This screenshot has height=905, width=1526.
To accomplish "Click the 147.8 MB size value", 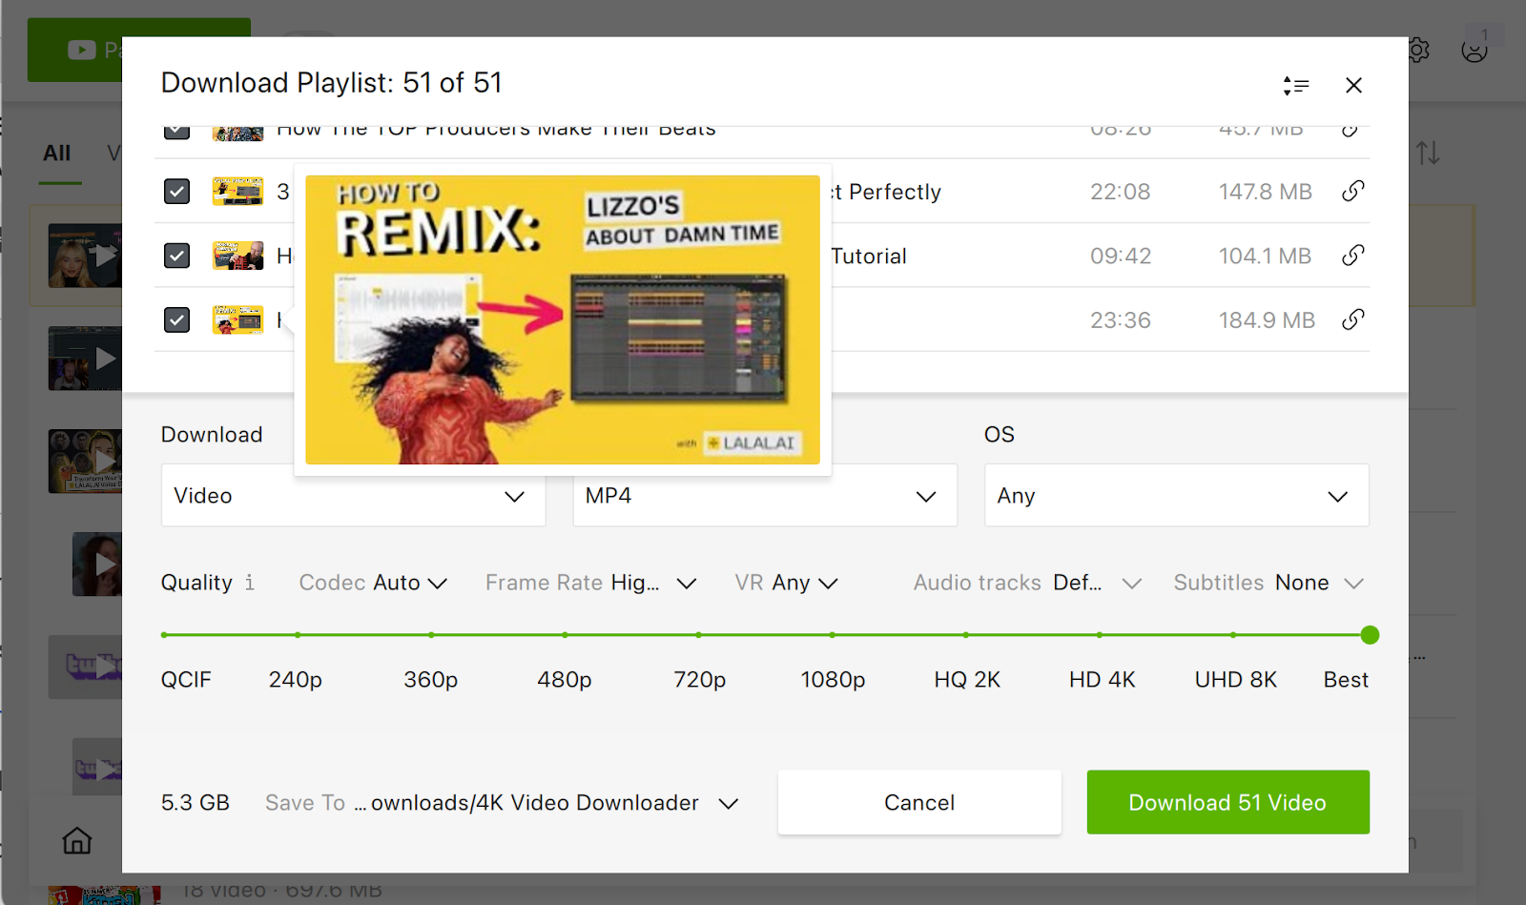I will click(1265, 192).
